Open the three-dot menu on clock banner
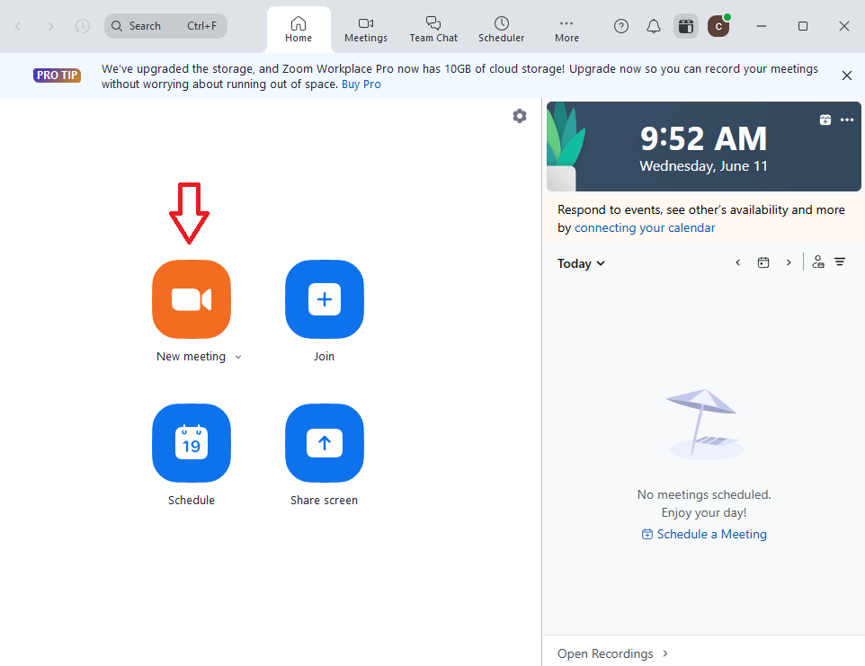 [847, 120]
